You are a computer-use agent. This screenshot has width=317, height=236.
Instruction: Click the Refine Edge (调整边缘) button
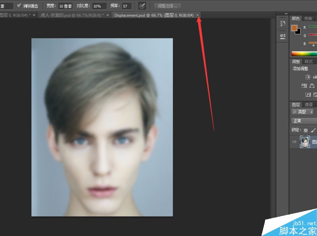(x=167, y=6)
